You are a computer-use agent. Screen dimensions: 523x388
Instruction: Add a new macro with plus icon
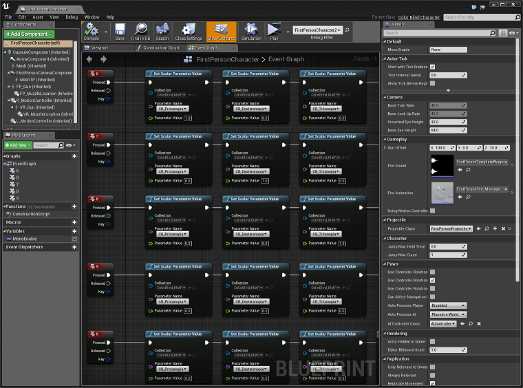[x=74, y=222]
